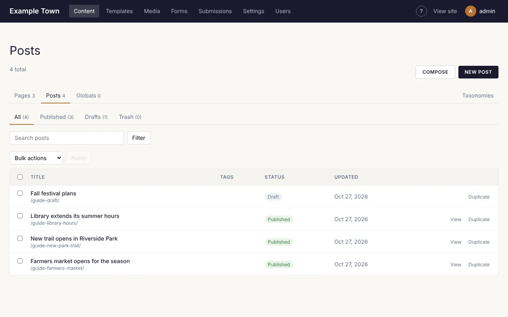Select the Posts tab

tap(56, 95)
